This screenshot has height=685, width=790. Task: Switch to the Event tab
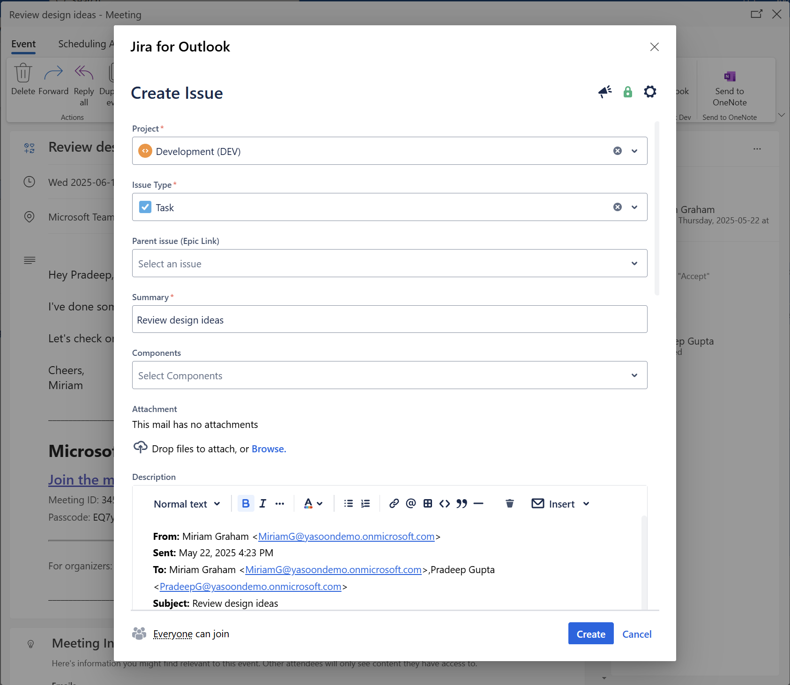[x=23, y=44]
